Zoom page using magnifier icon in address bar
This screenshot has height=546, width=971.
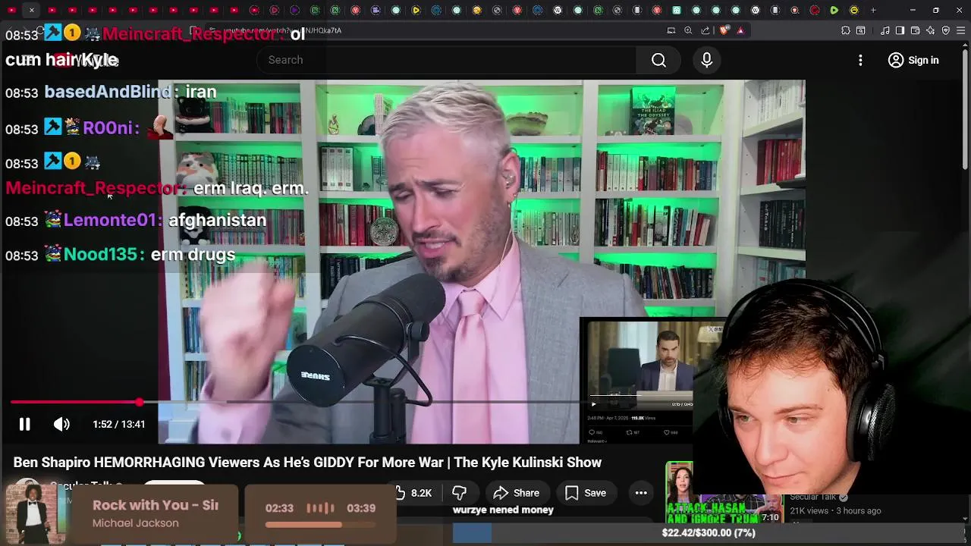pos(688,30)
